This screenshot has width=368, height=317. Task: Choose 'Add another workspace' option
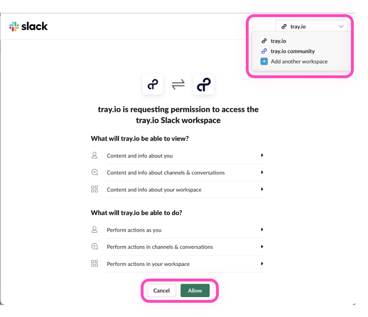point(299,62)
